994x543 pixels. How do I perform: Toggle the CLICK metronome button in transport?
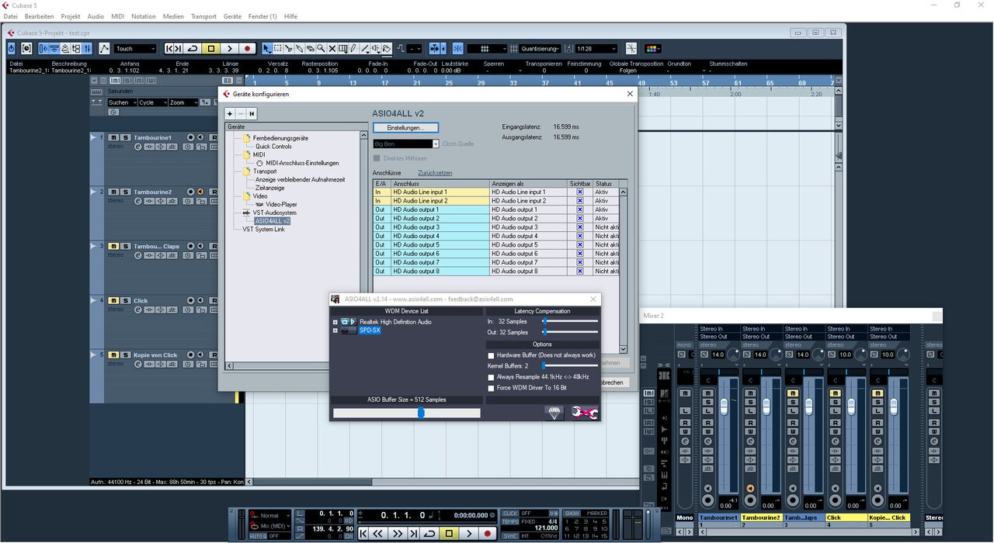(x=509, y=514)
